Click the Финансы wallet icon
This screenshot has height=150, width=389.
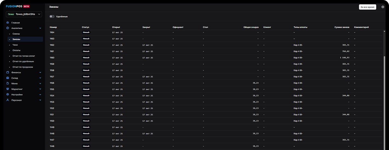[8, 72]
